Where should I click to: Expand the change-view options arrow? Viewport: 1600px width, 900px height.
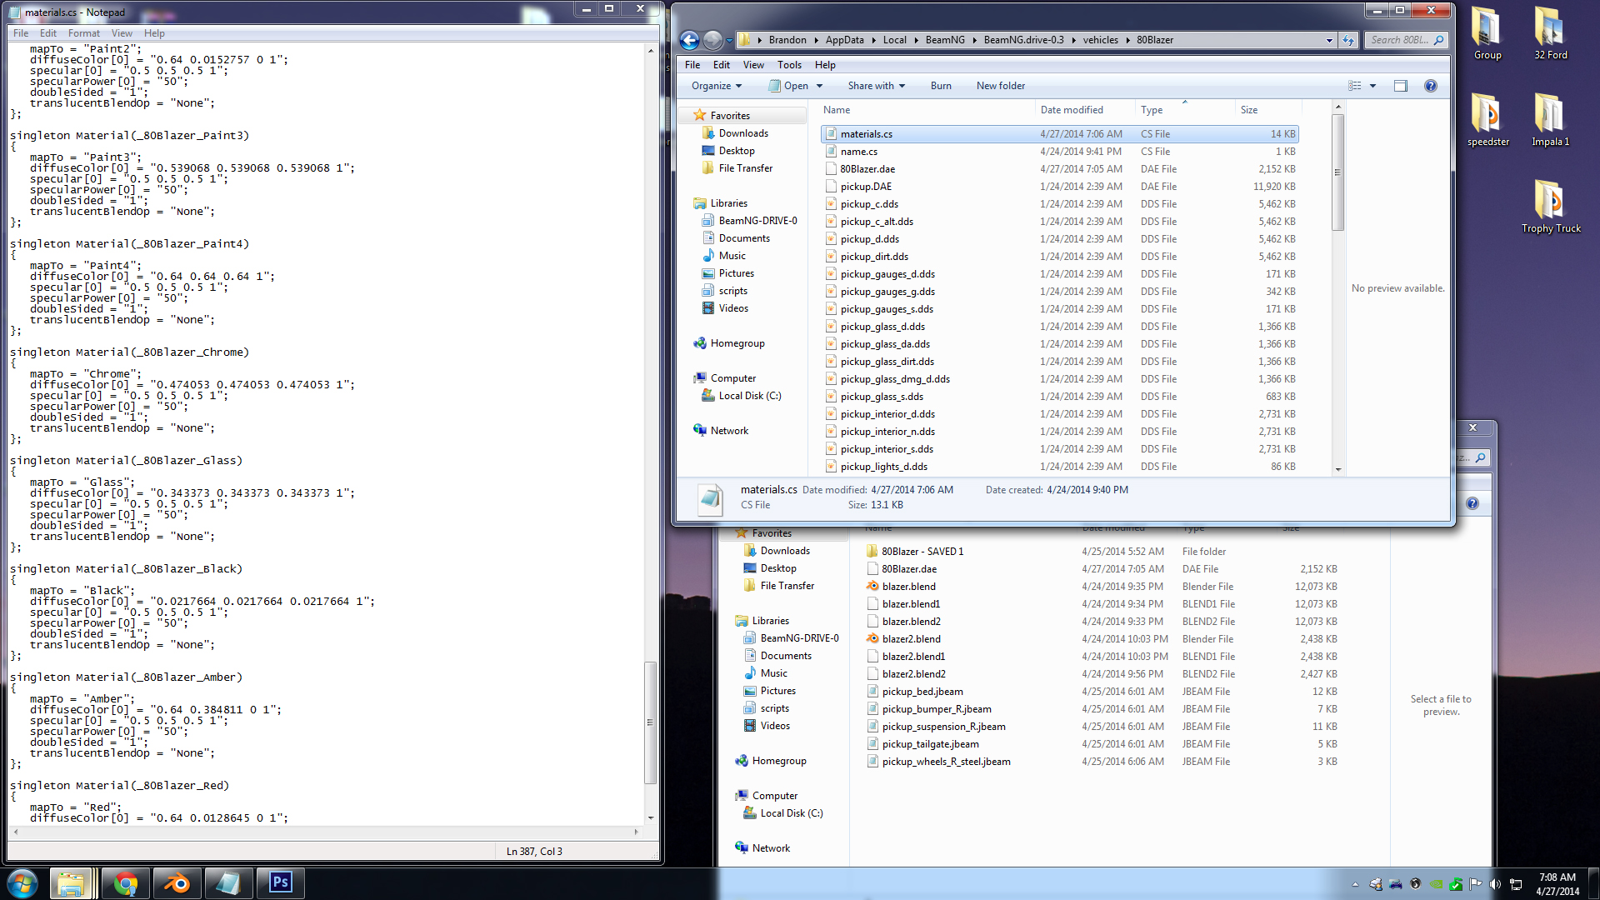tap(1372, 86)
